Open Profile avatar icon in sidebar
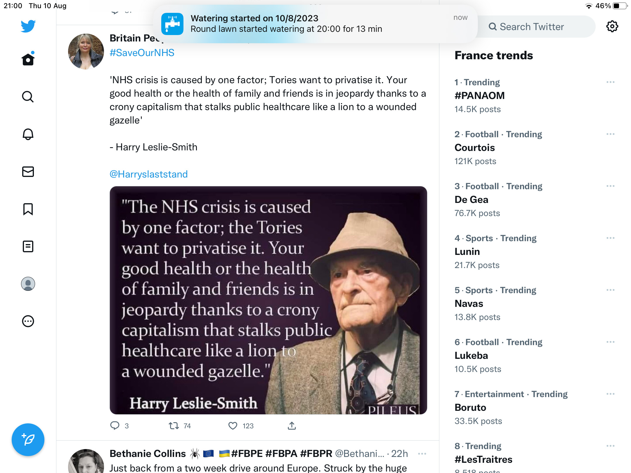This screenshot has width=631, height=473. pyautogui.click(x=28, y=284)
